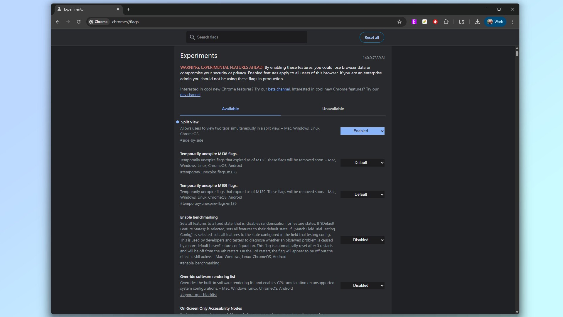Switch to the Unavailable tab
The width and height of the screenshot is (563, 317).
tap(333, 109)
